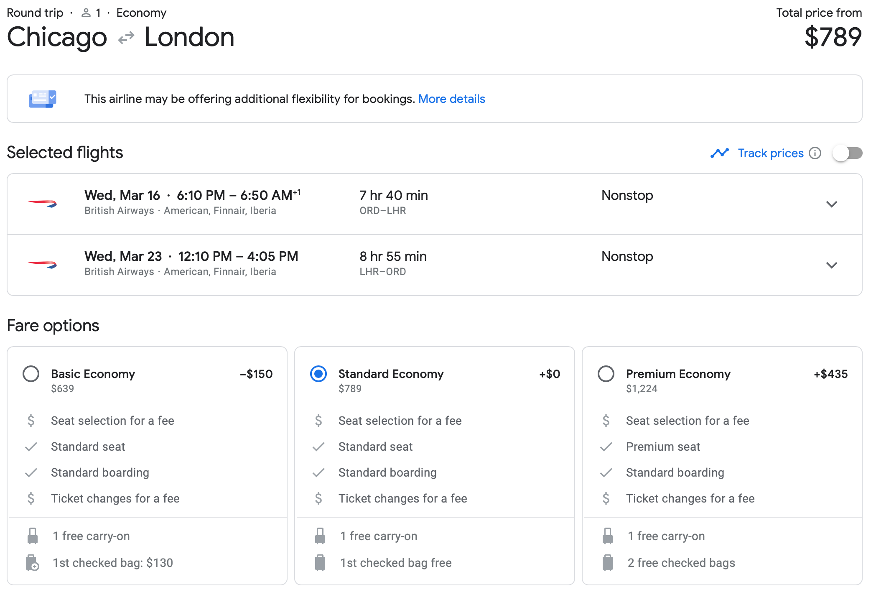Click the Track prices label
Viewport: 871px width, 592px height.
[x=771, y=153]
